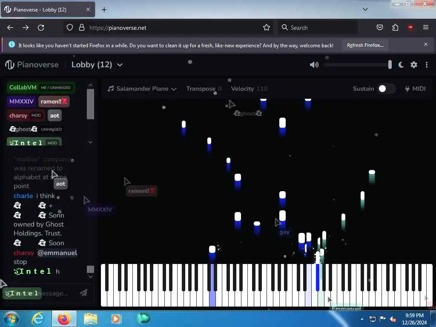Screen dimensions: 436x327
Task: Go back in Firefox history
Action: [x=10, y=28]
